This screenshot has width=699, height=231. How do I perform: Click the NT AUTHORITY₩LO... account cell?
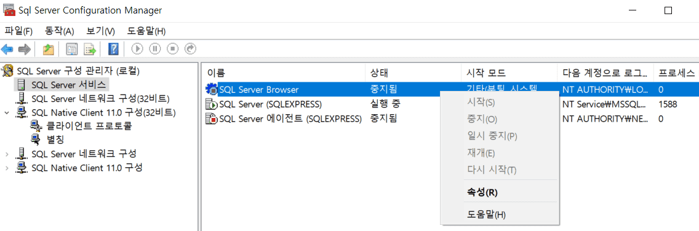(x=605, y=90)
